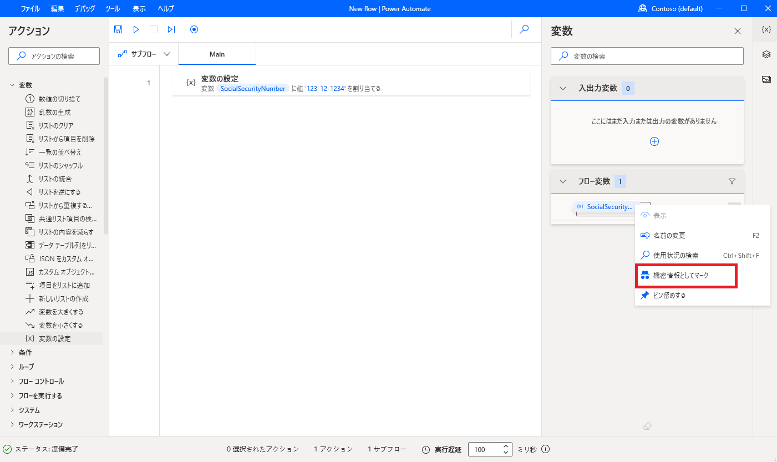The height and width of the screenshot is (462, 777).
Task: Open the flow search magnifier icon
Action: tap(524, 29)
